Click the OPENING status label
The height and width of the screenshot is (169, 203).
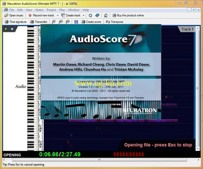[12, 155]
